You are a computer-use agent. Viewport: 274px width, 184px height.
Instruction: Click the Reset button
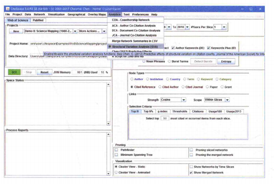tap(44, 72)
